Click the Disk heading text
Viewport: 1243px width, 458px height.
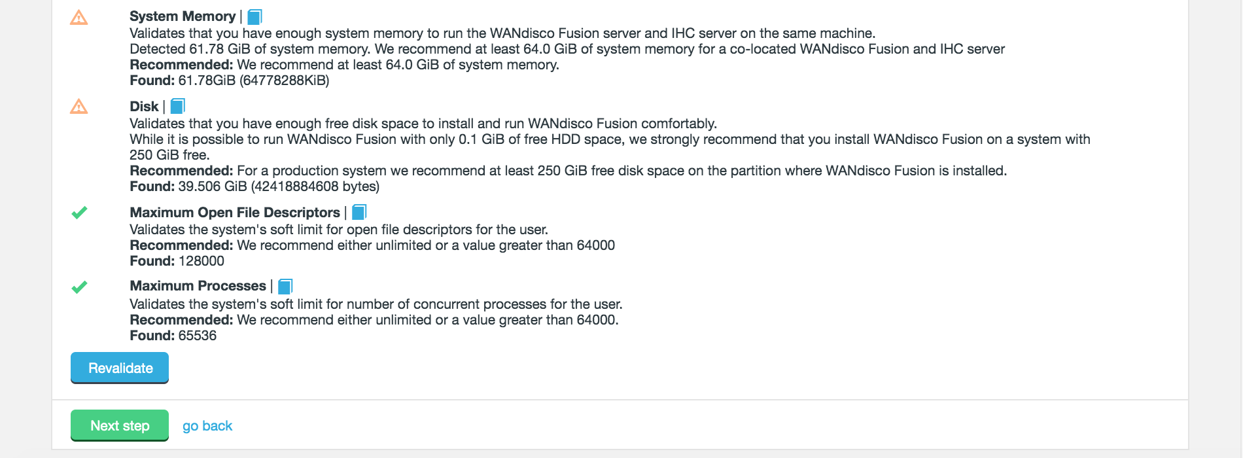(x=144, y=107)
